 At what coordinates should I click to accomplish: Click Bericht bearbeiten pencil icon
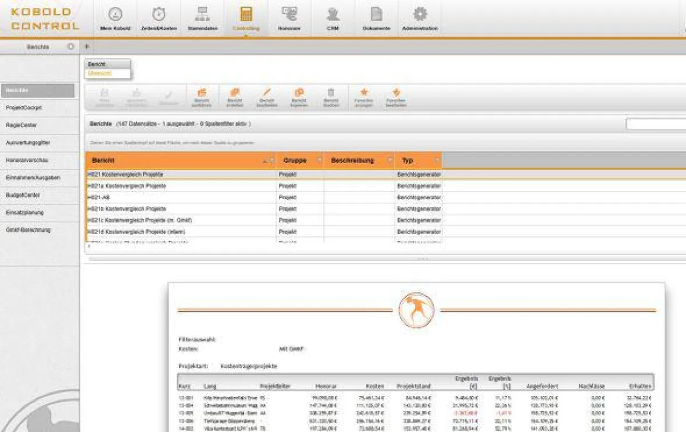(x=266, y=97)
